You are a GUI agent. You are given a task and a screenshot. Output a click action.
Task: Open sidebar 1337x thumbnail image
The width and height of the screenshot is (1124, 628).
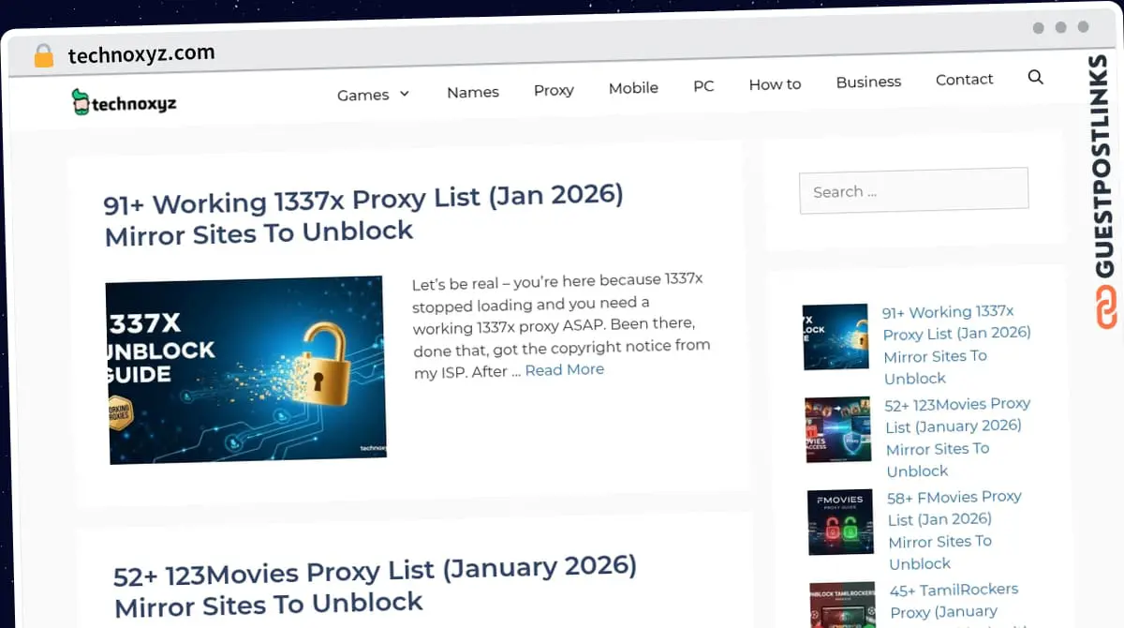tap(836, 336)
